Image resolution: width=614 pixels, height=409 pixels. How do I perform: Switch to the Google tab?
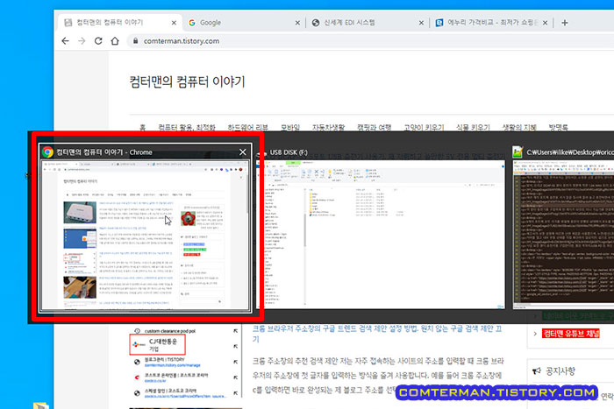[243, 23]
